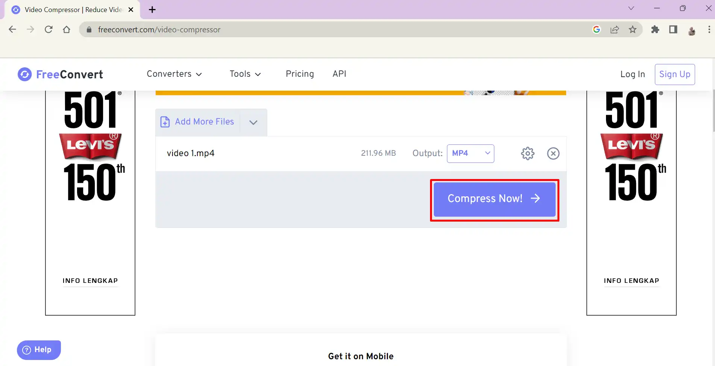Image resolution: width=715 pixels, height=366 pixels.
Task: Click the video 1.mp4 file name
Action: click(191, 153)
